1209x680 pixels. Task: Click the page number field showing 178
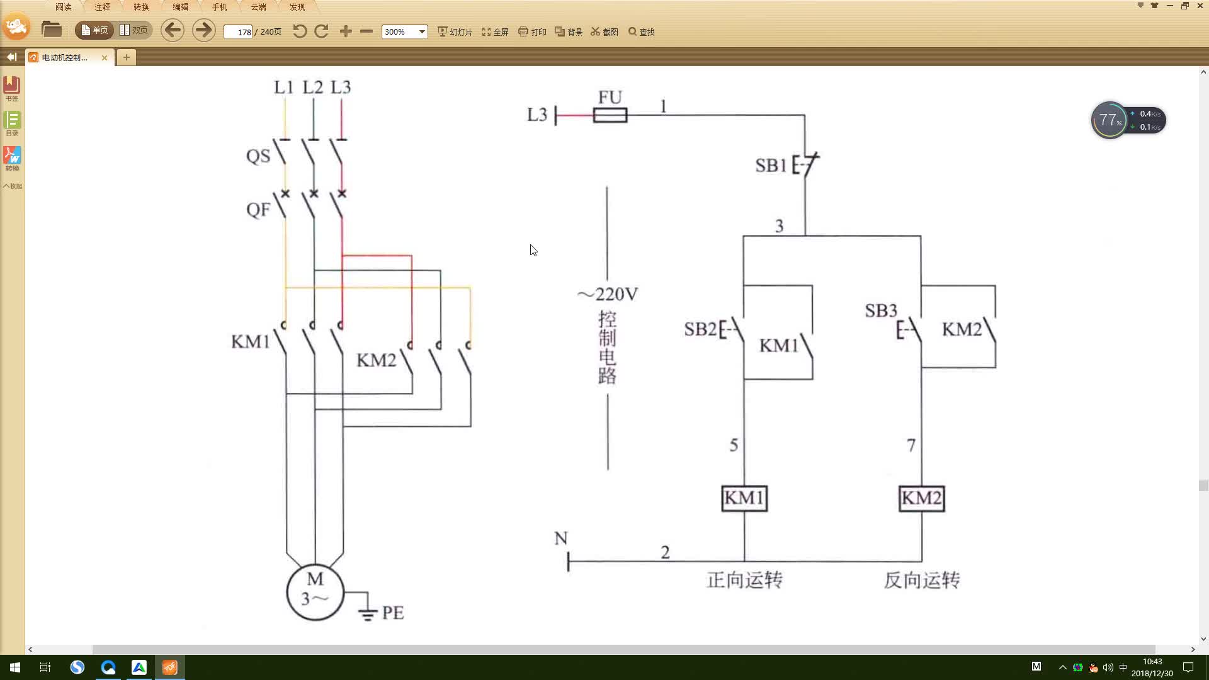tap(239, 31)
